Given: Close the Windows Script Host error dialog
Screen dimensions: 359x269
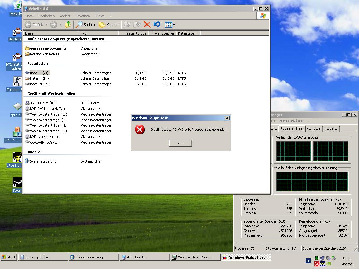Looking at the screenshot, I should (227, 118).
